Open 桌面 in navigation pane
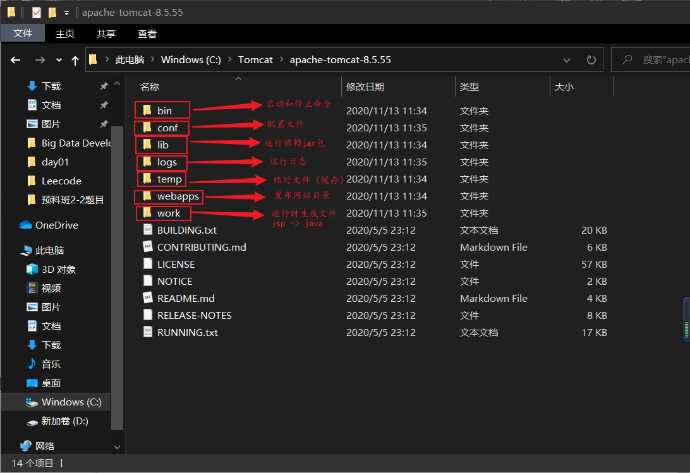Image resolution: width=690 pixels, height=473 pixels. click(x=51, y=383)
